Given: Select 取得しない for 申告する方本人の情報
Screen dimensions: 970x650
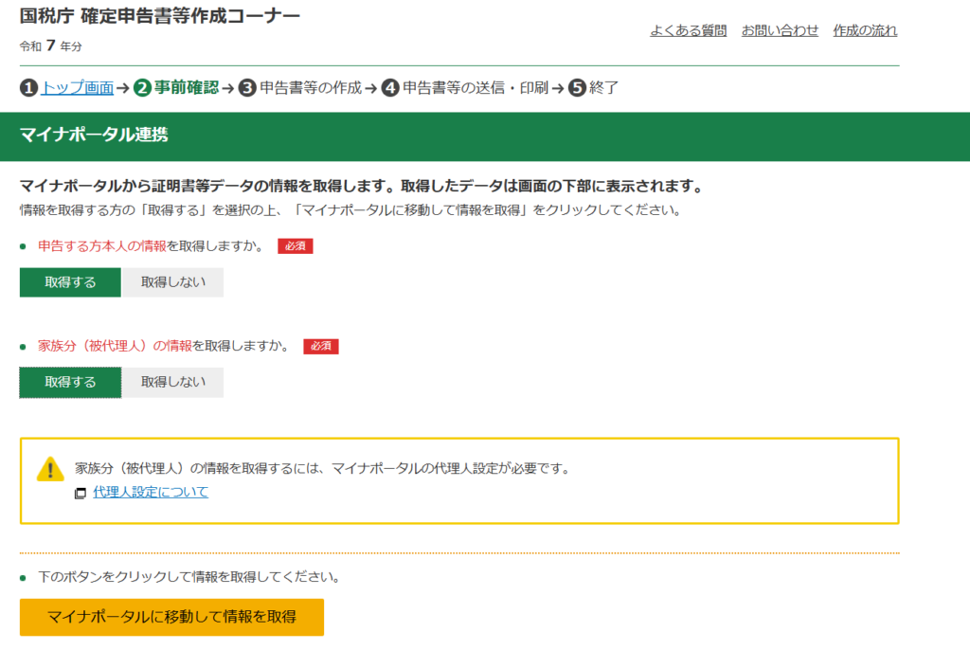Looking at the screenshot, I should coord(172,282).
